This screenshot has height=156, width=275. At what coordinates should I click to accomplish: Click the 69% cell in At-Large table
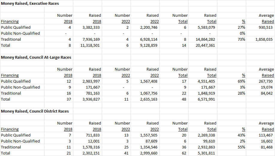(241, 81)
